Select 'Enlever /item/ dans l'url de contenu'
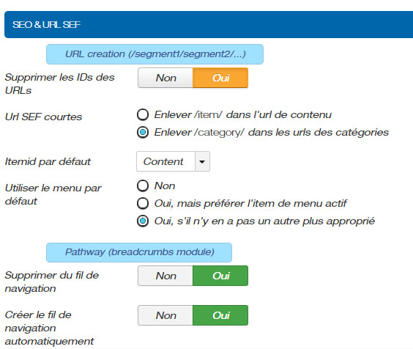 pyautogui.click(x=143, y=115)
